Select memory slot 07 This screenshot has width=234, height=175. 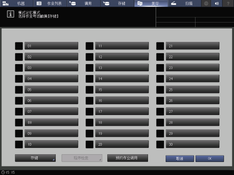52,111
